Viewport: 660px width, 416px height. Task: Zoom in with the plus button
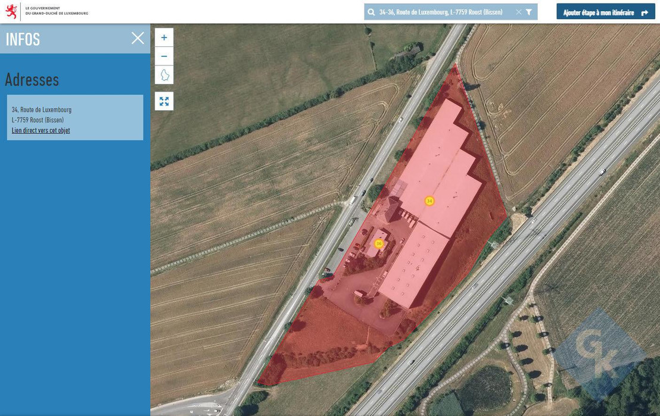tap(164, 37)
